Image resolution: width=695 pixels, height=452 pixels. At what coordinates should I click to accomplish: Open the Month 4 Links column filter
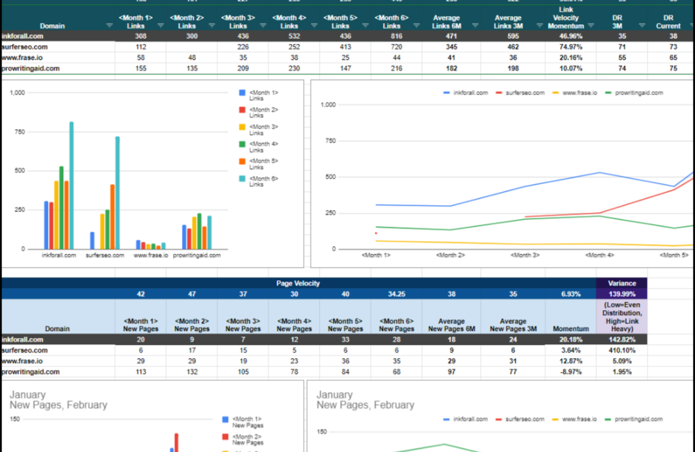(x=314, y=26)
